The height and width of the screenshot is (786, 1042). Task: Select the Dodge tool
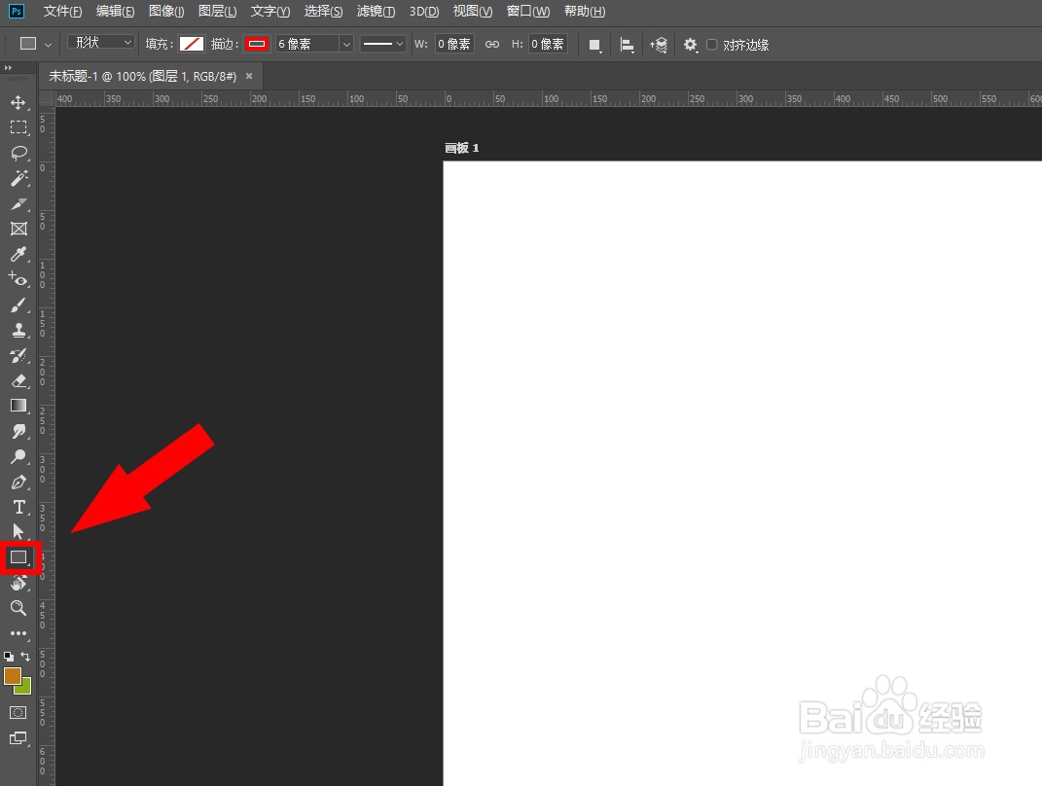(18, 456)
